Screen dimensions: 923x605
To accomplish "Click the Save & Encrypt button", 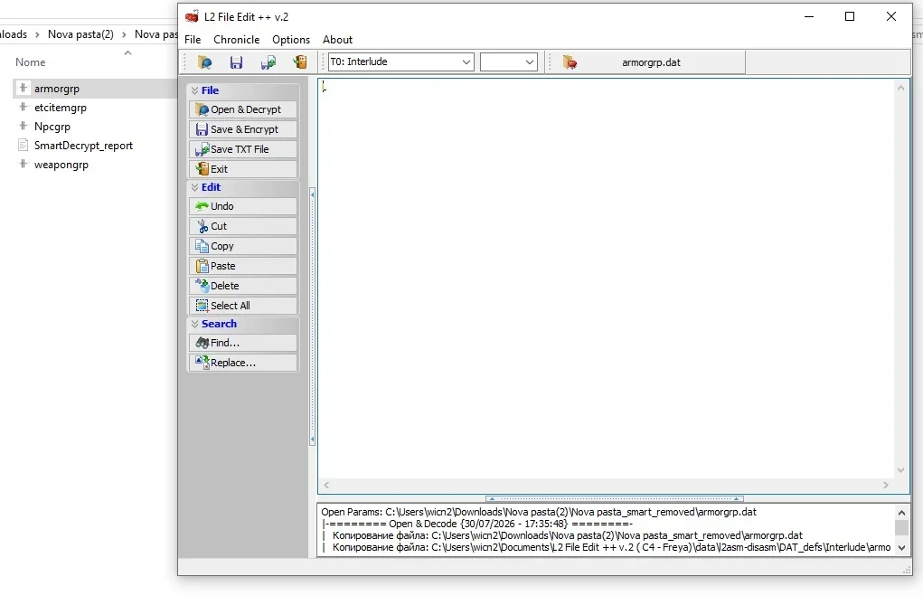I will pyautogui.click(x=243, y=129).
